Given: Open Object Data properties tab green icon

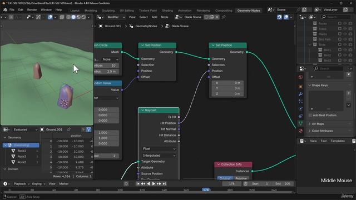Looking at the screenshot, I should (300, 123).
